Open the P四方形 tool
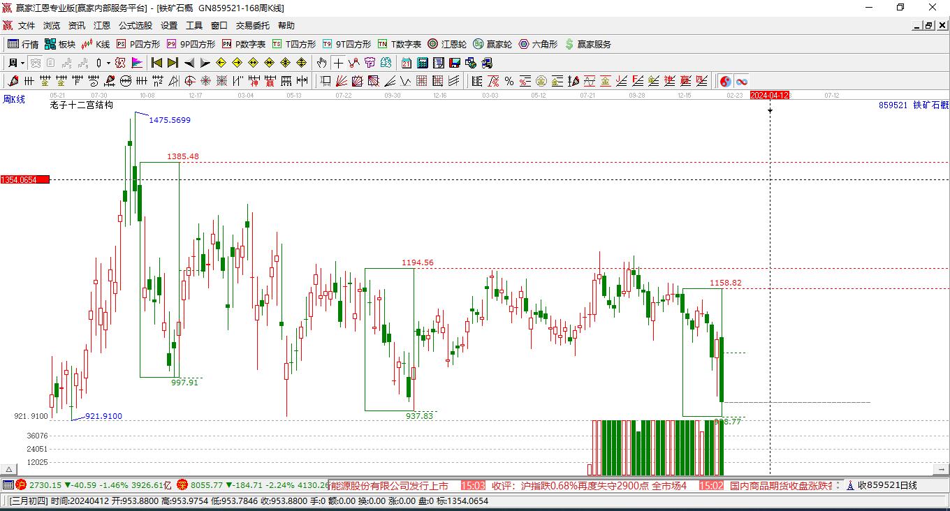 pyautogui.click(x=138, y=44)
